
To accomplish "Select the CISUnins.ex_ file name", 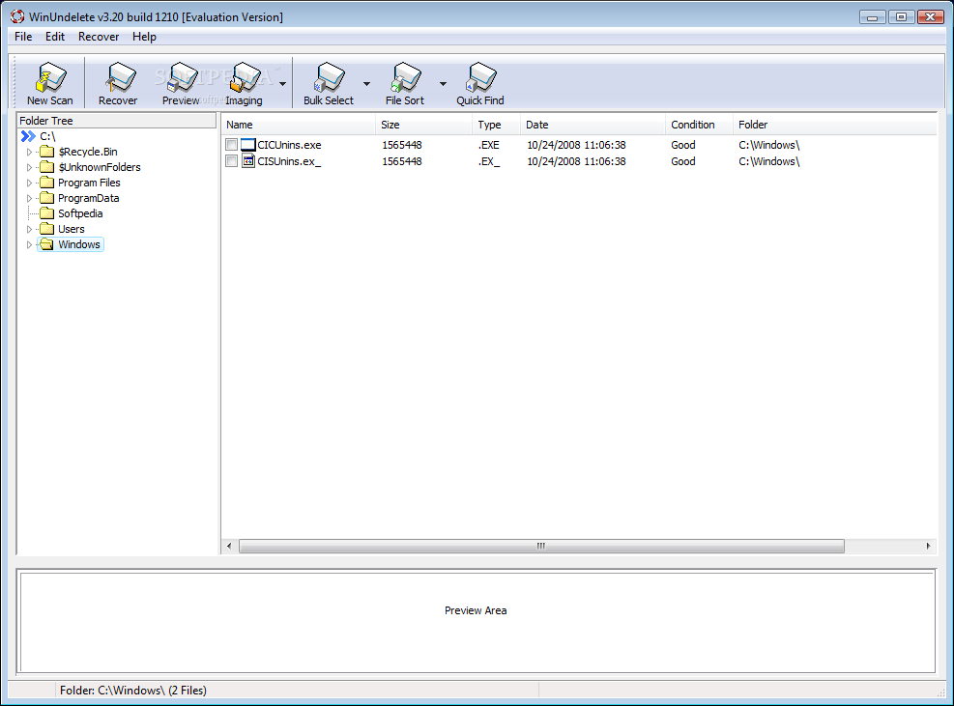I will tap(289, 161).
